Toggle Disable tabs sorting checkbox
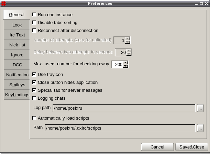210x154 pixels. coord(34,22)
